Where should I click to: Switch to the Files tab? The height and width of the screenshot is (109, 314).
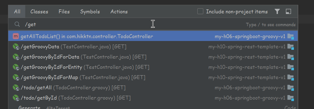(64, 11)
